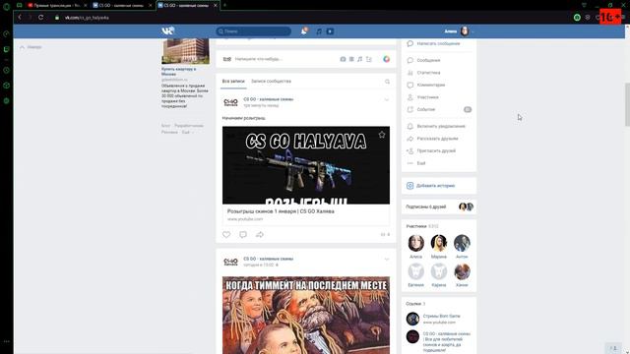Image resolution: width=630 pixels, height=354 pixels.
Task: Search wall posts with magnifier icon
Action: 387,82
